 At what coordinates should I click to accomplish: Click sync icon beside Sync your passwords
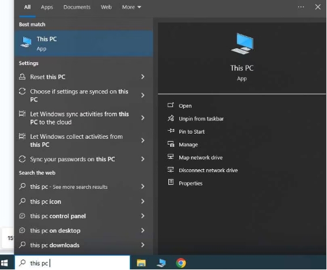(22, 159)
